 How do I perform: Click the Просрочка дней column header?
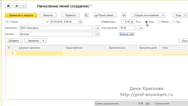148,48
